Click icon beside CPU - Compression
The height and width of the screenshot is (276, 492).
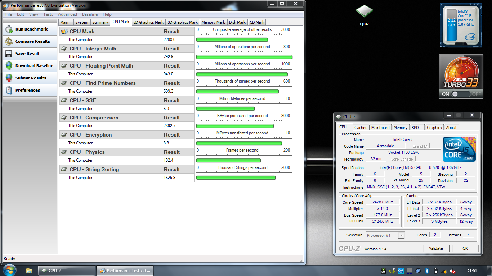[x=64, y=118]
